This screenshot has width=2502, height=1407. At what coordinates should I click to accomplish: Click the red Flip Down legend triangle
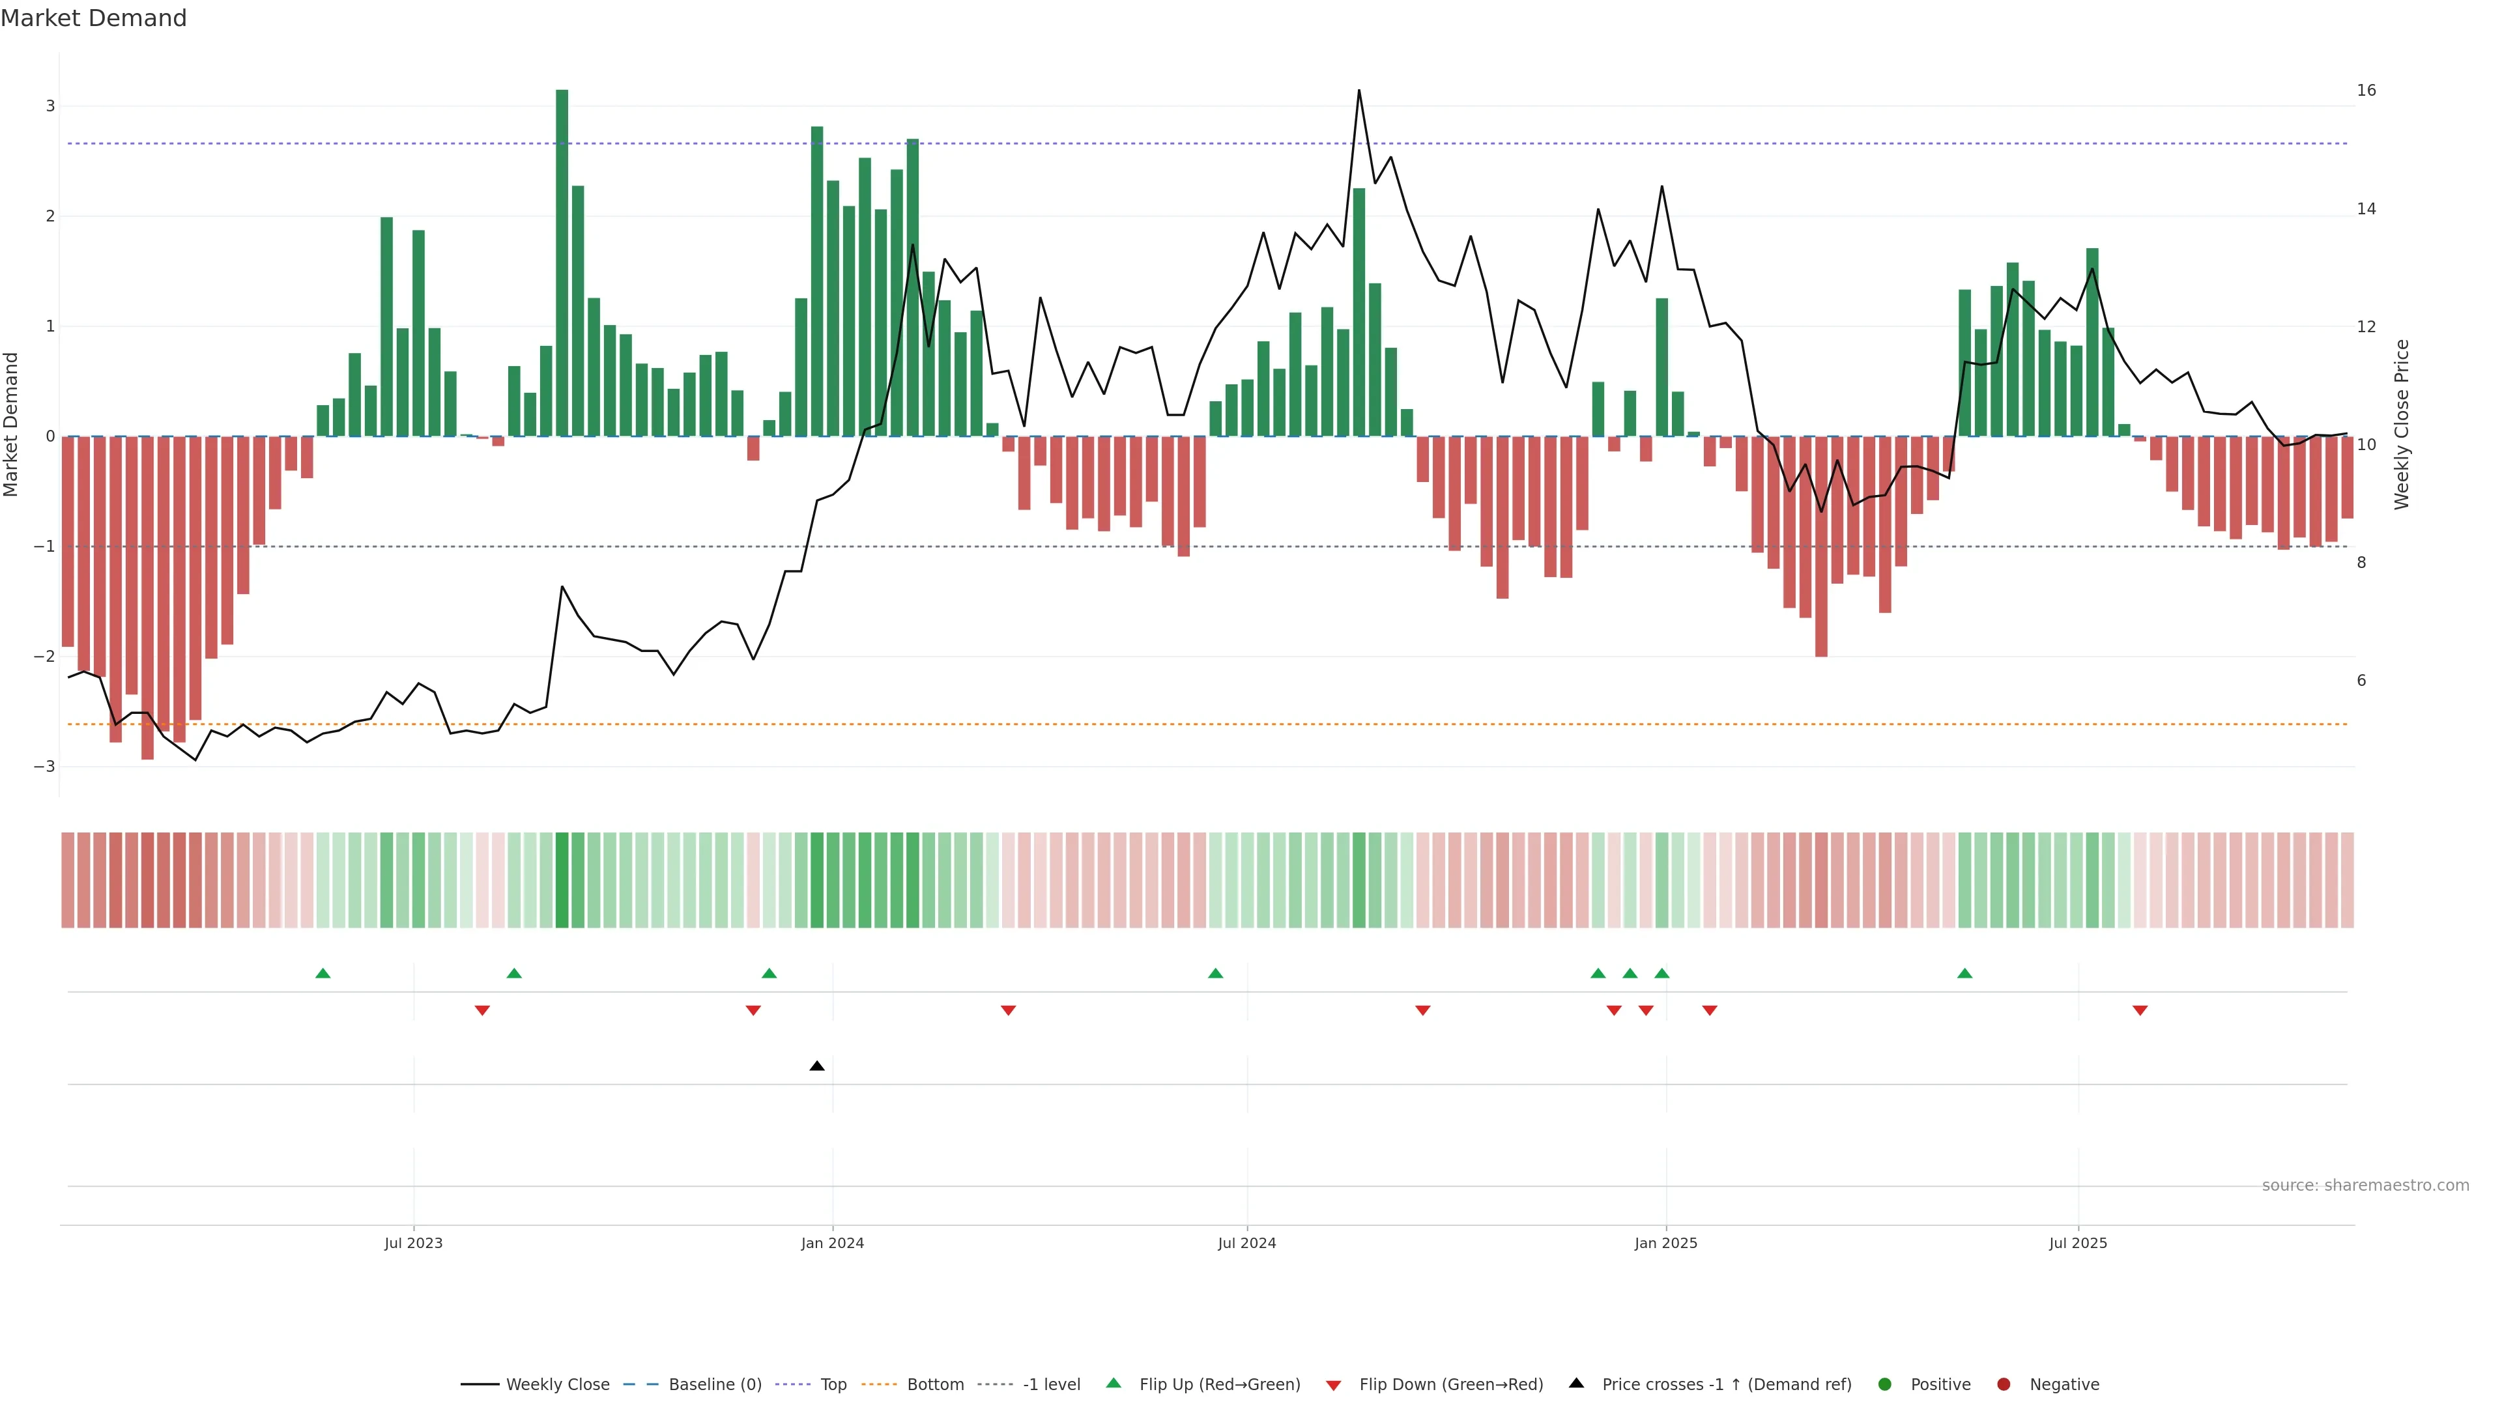click(x=1334, y=1385)
